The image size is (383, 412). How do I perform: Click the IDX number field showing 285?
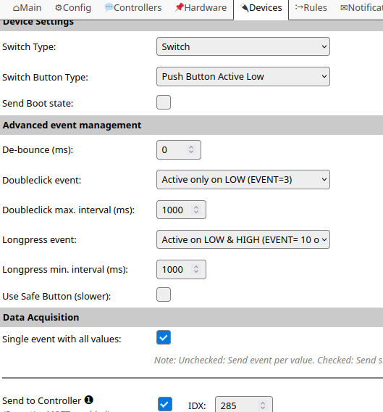tap(244, 405)
